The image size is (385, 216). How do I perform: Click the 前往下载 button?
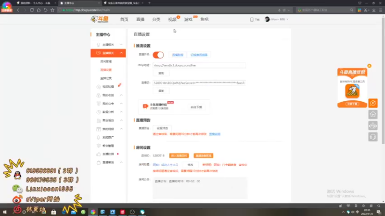click(x=196, y=107)
